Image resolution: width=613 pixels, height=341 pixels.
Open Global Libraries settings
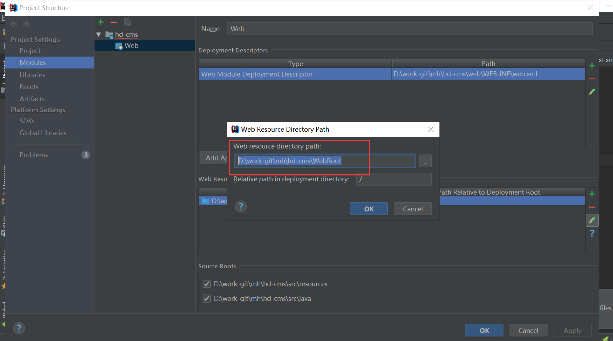click(43, 133)
